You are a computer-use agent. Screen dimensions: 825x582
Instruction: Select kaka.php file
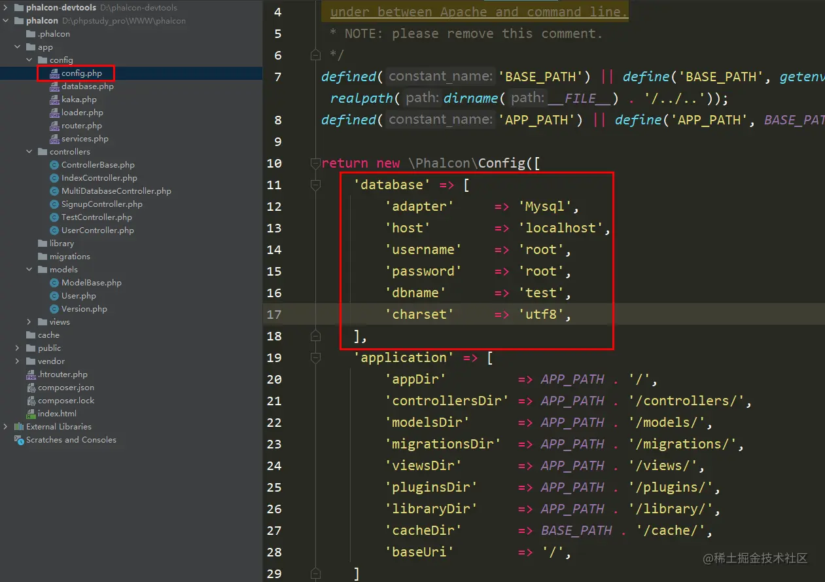[79, 100]
